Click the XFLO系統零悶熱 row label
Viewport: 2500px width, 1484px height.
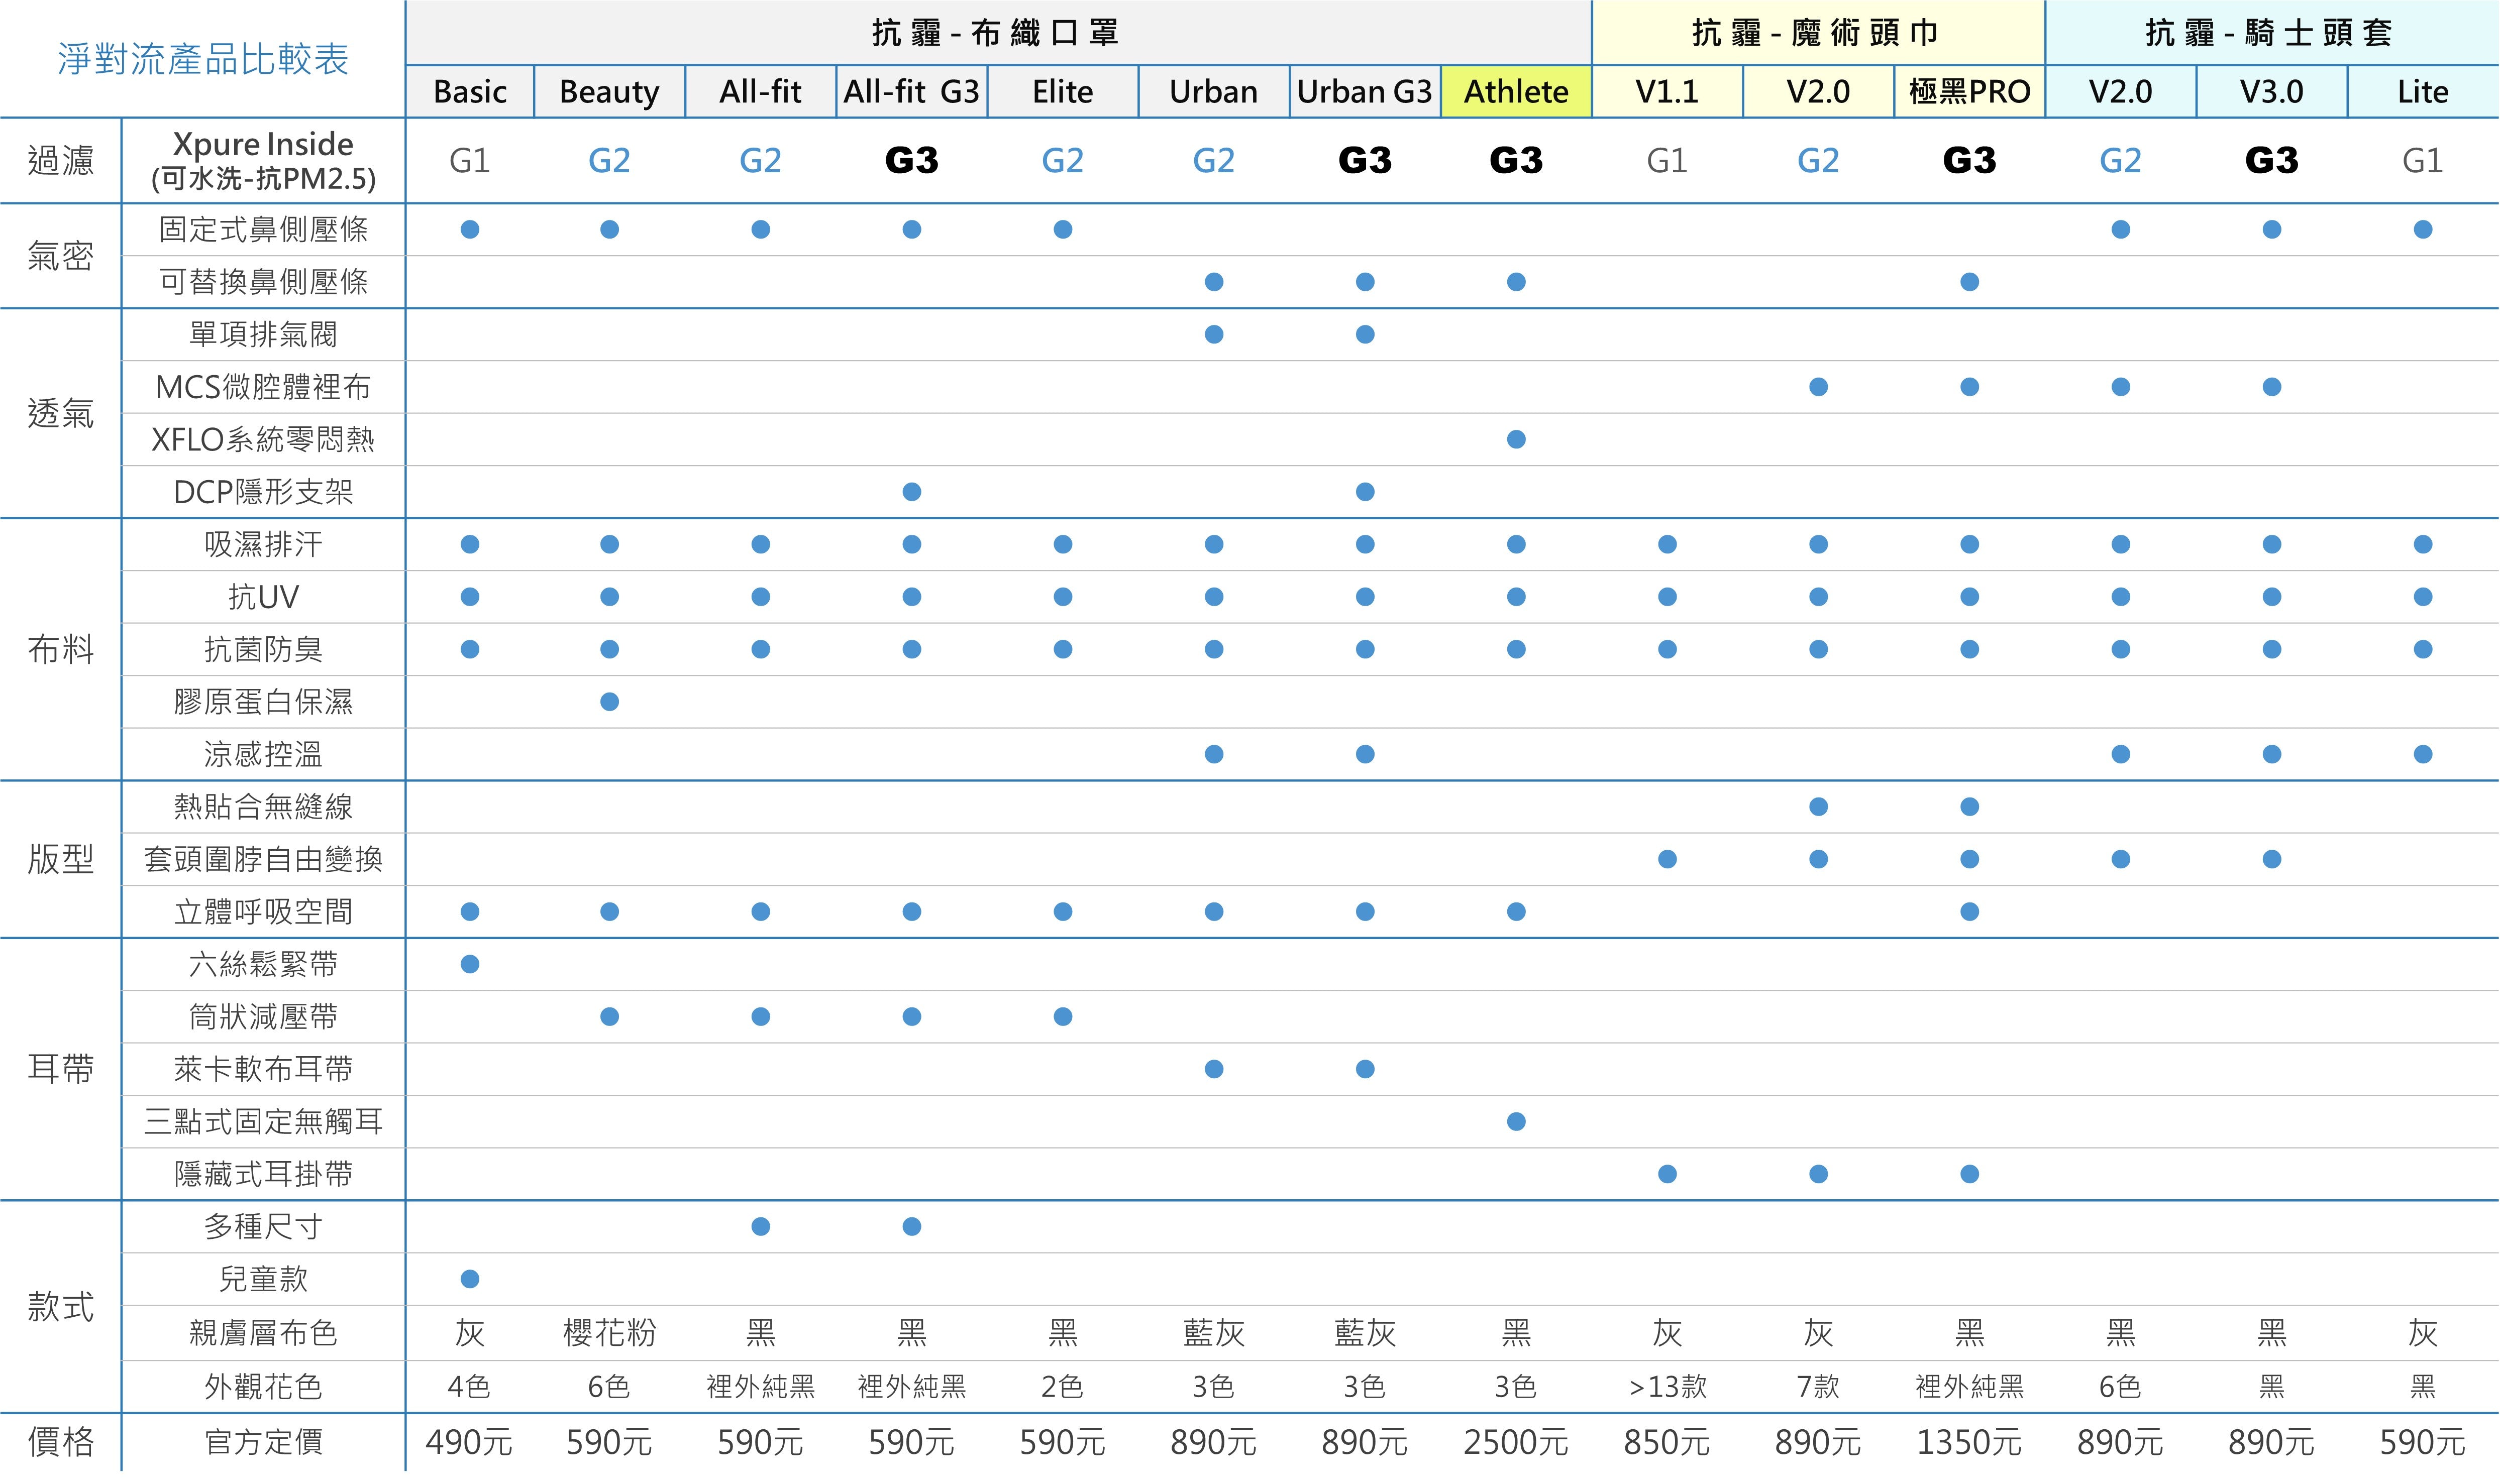coord(263,439)
